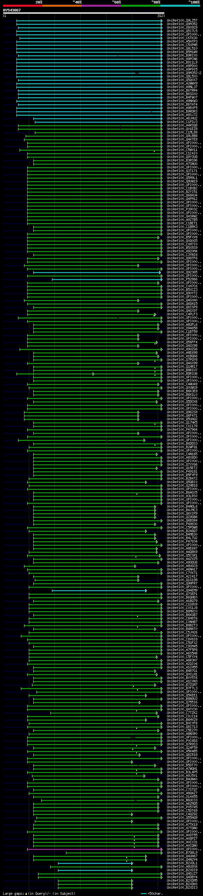Open hit UniRef100_A8UGC8
The image size is (203, 896).
[182, 566]
